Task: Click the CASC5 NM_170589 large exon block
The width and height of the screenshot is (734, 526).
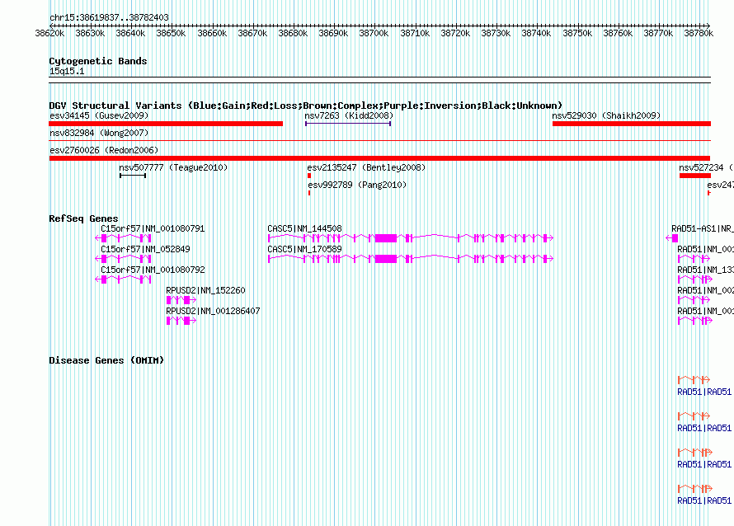Action: click(x=386, y=259)
